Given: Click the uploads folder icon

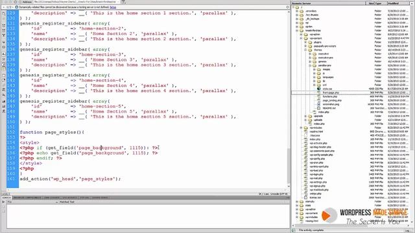Looking at the screenshot, I should pyautogui.click(x=310, y=120).
